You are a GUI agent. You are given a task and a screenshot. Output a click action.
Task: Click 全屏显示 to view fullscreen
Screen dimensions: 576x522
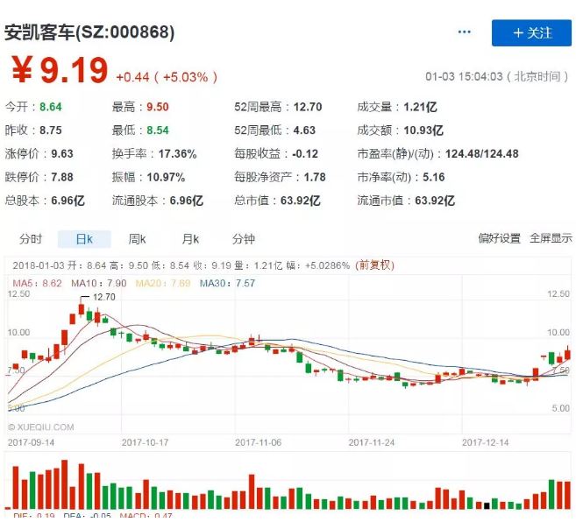pos(551,238)
